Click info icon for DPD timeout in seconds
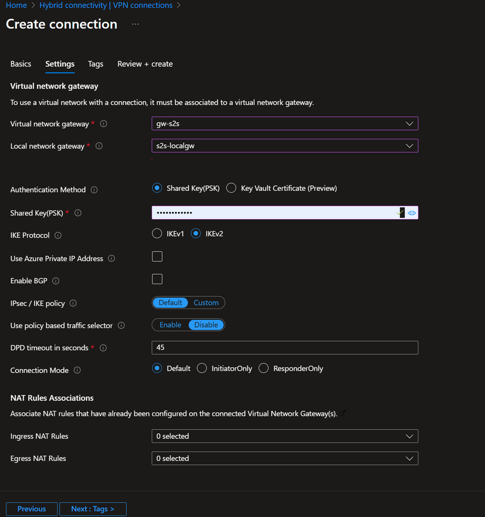 click(x=103, y=348)
